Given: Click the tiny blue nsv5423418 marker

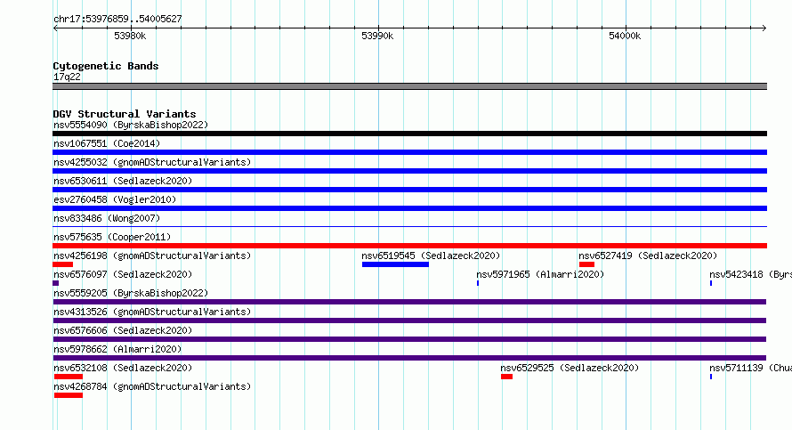Looking at the screenshot, I should point(711,283).
